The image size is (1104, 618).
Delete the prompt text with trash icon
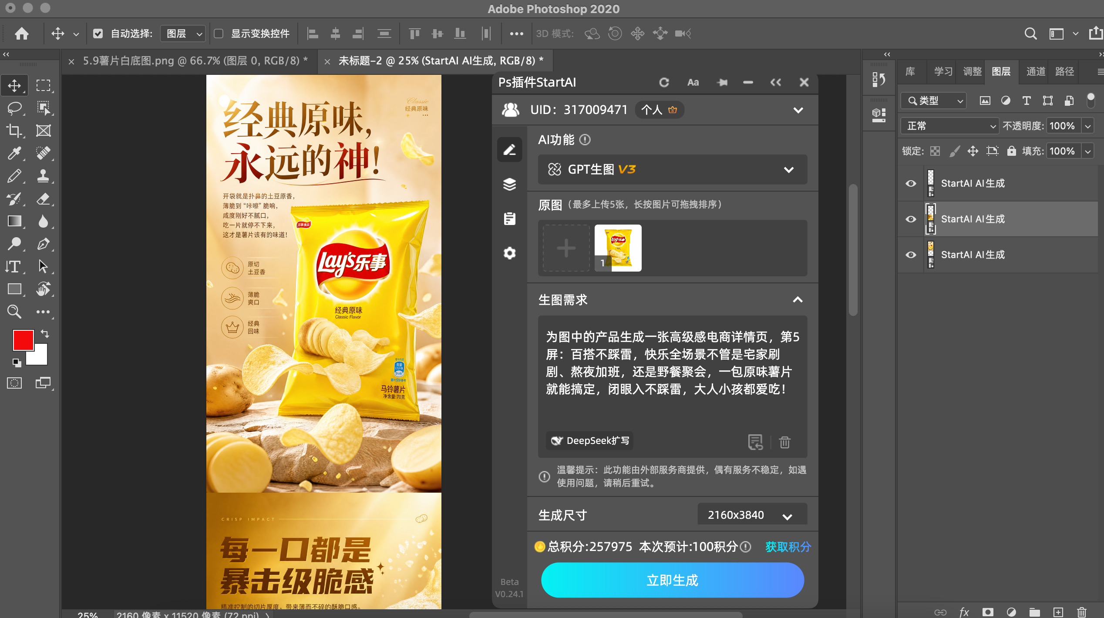pos(784,442)
